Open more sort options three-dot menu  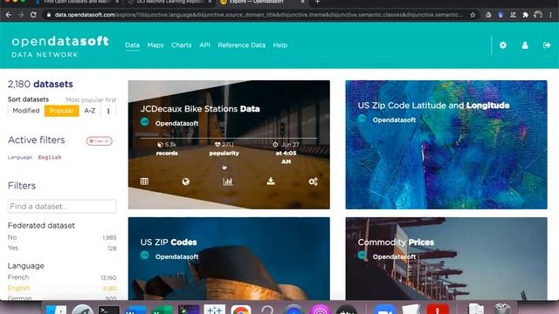(x=108, y=111)
